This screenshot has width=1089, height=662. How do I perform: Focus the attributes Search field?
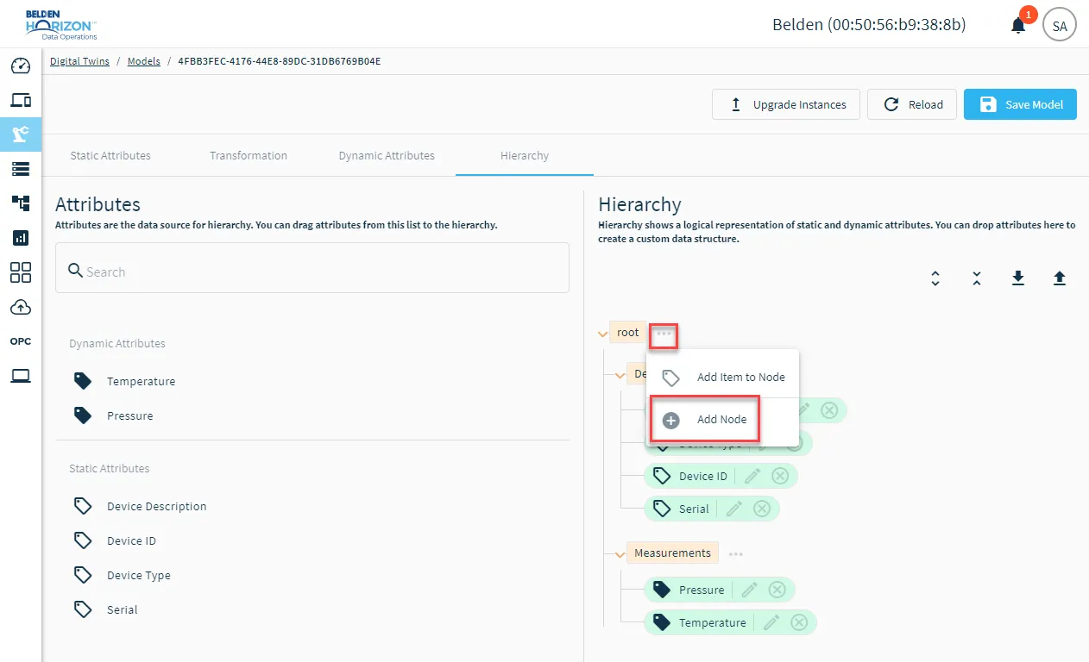tap(312, 267)
